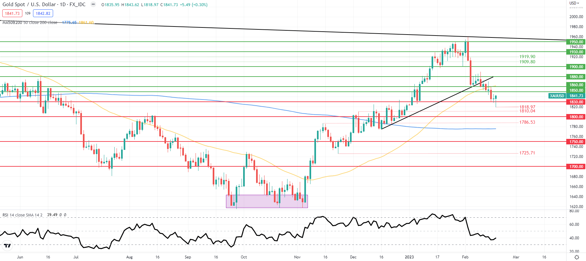Click the Aug label on time axis
The height and width of the screenshot is (261, 586).
click(129, 257)
